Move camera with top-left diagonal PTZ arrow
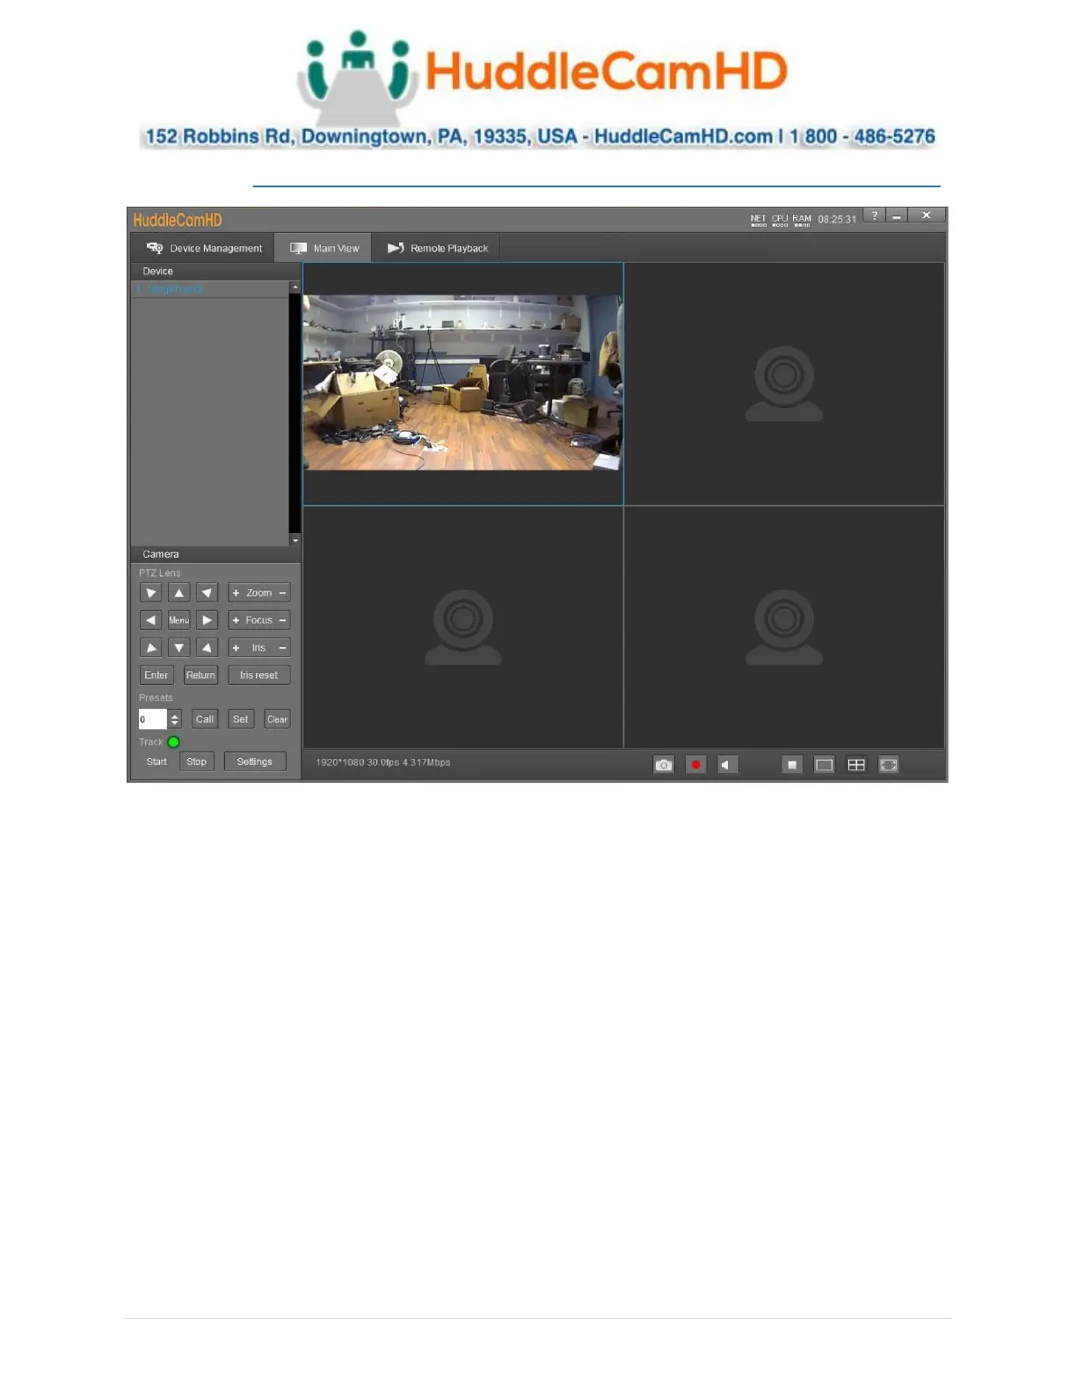The width and height of the screenshot is (1076, 1393). click(150, 593)
